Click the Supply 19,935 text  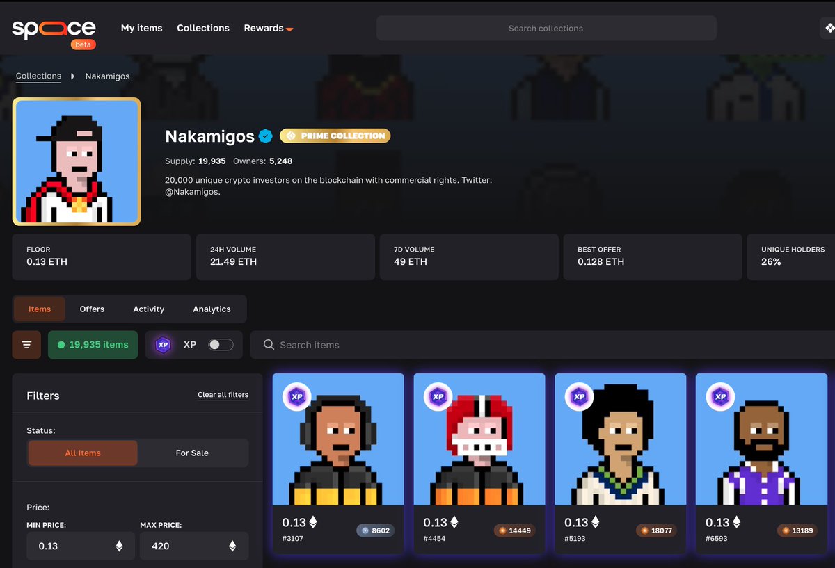click(196, 161)
